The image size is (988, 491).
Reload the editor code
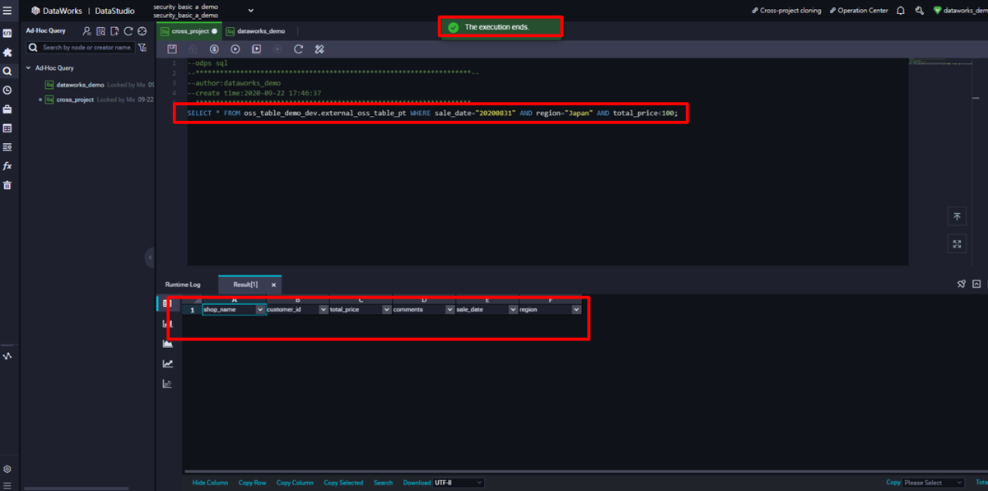pos(298,49)
